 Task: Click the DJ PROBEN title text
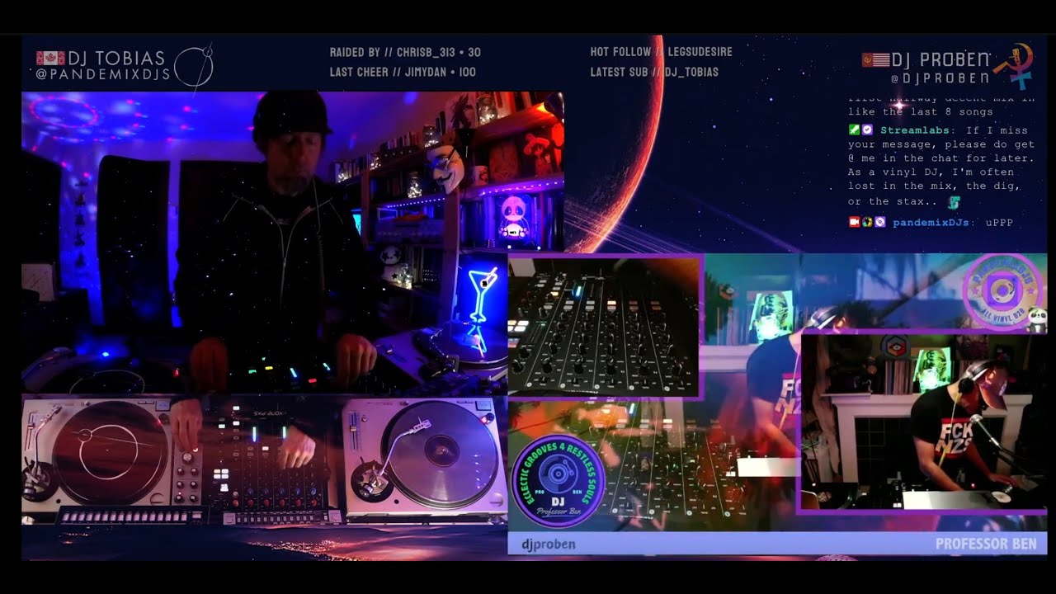[x=941, y=59]
